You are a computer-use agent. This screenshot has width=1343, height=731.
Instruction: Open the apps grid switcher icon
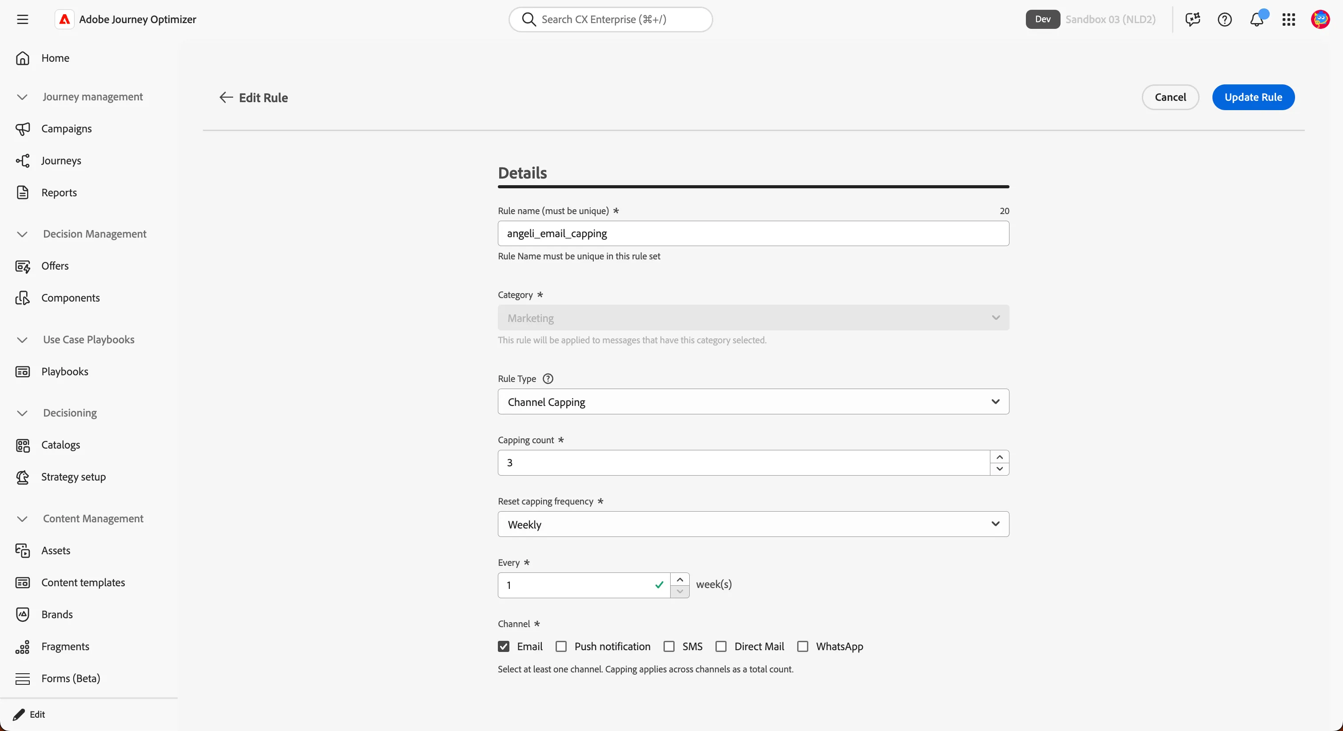coord(1289,19)
